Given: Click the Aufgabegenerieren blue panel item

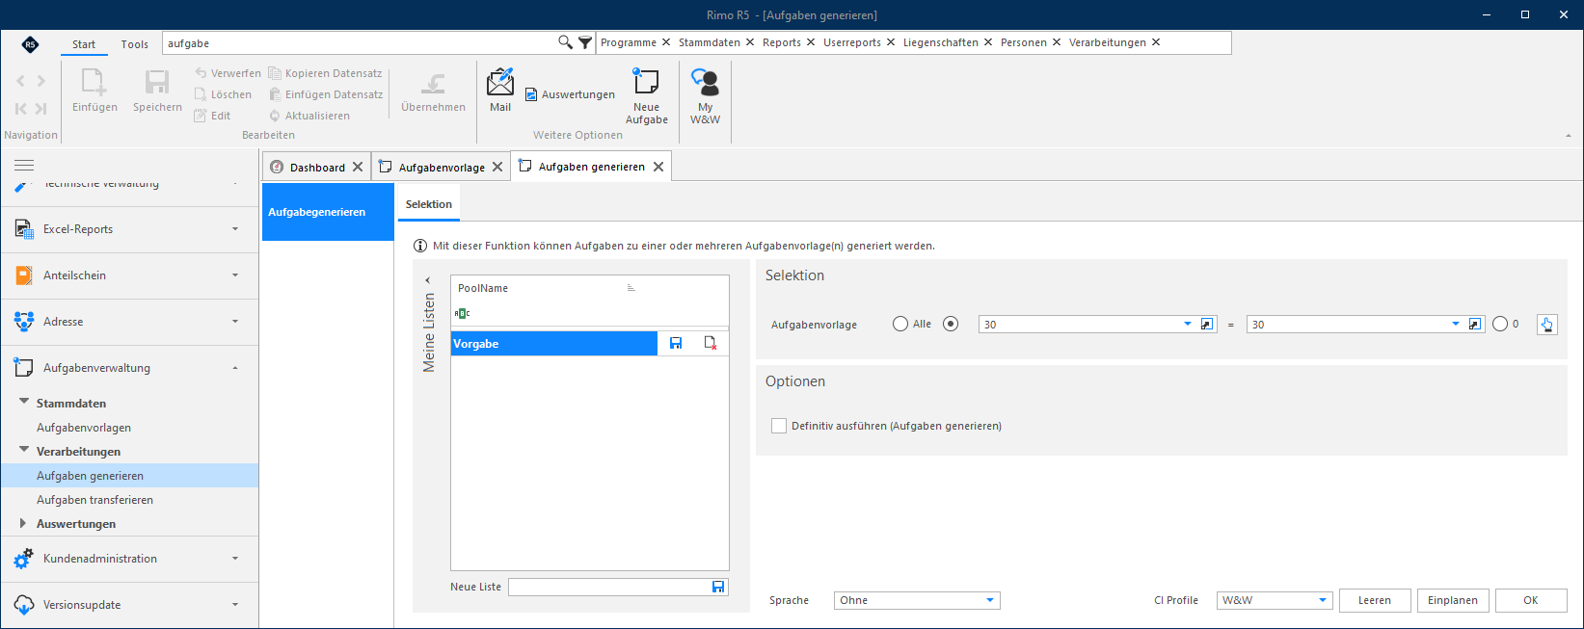Looking at the screenshot, I should point(328,212).
